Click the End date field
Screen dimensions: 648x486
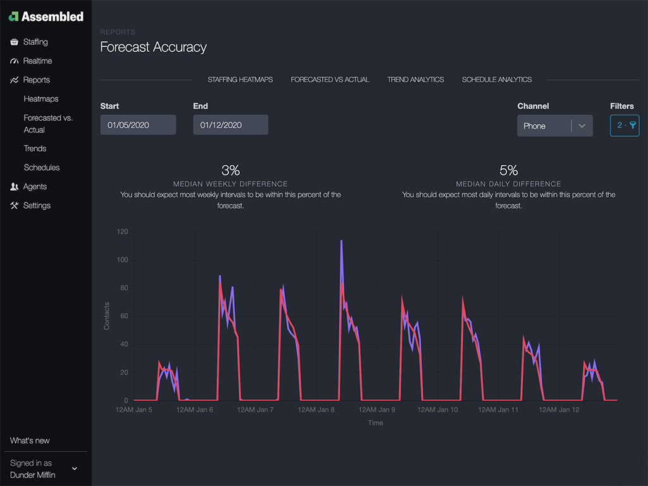230,125
